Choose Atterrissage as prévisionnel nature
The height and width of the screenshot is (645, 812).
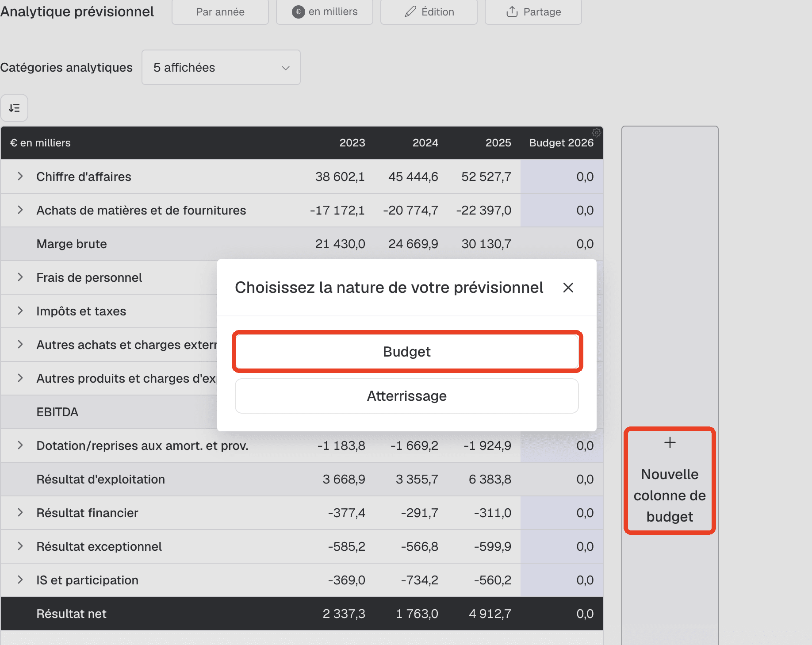tap(407, 396)
